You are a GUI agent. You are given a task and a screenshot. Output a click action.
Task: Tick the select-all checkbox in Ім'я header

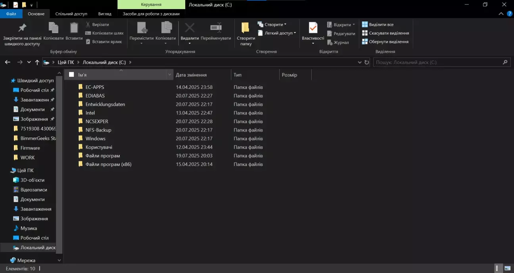[x=71, y=74]
